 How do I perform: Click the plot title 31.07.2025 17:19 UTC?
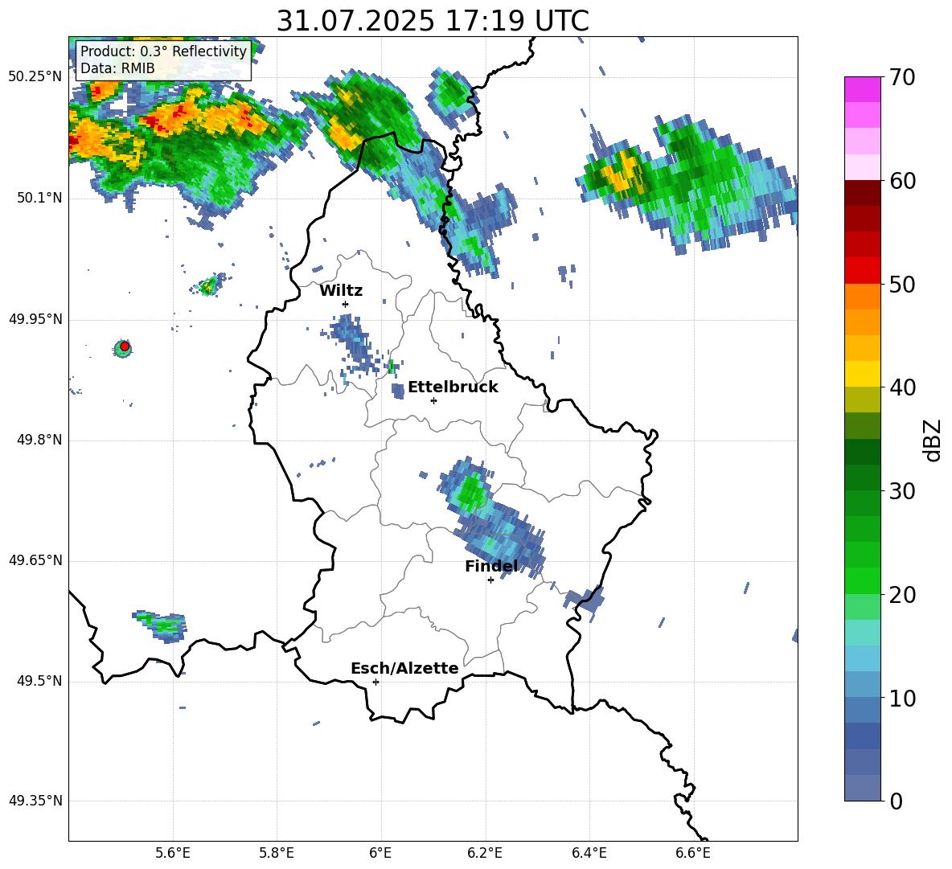(433, 21)
